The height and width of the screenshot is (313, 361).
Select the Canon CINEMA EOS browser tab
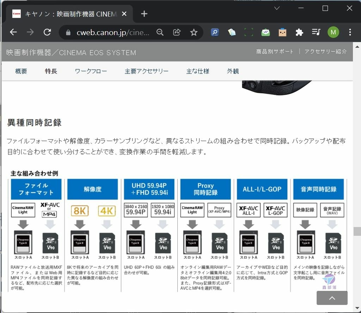[x=70, y=14]
